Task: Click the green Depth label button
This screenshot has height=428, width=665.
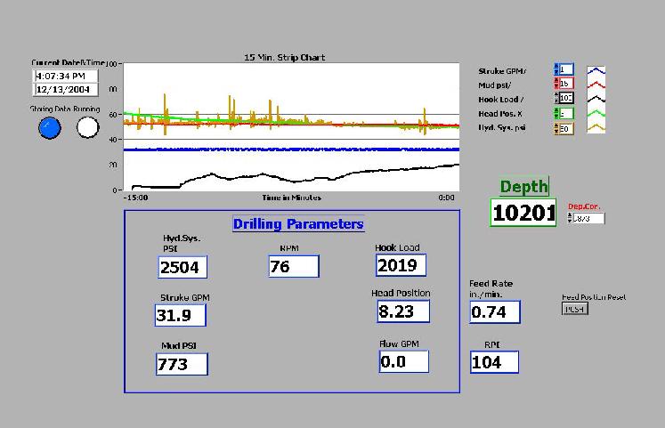Action: pos(523,186)
